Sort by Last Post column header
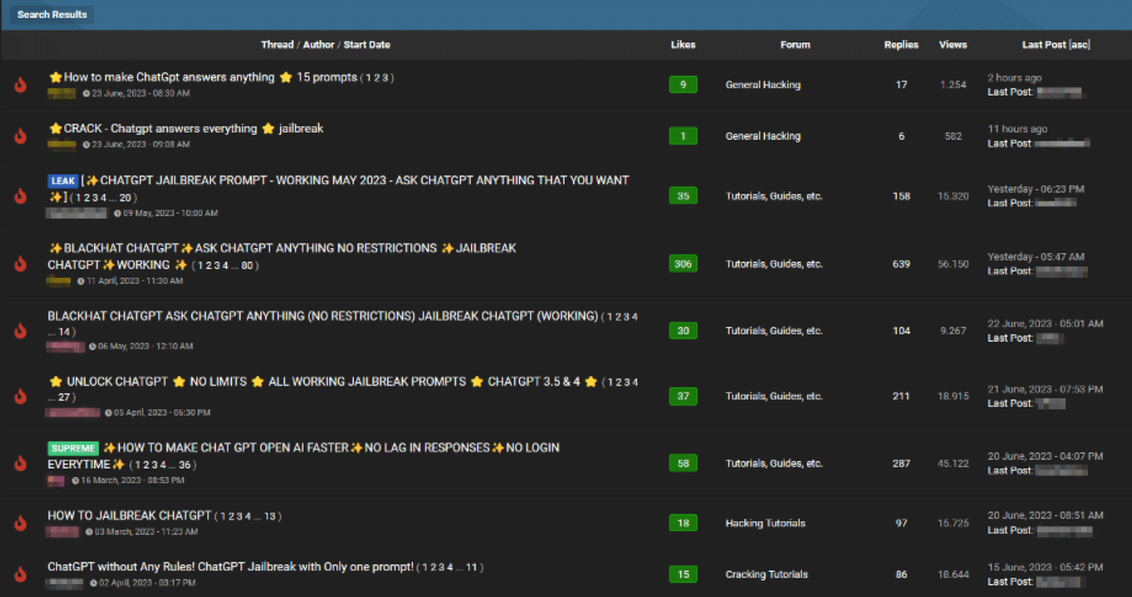The height and width of the screenshot is (597, 1132). 1044,44
